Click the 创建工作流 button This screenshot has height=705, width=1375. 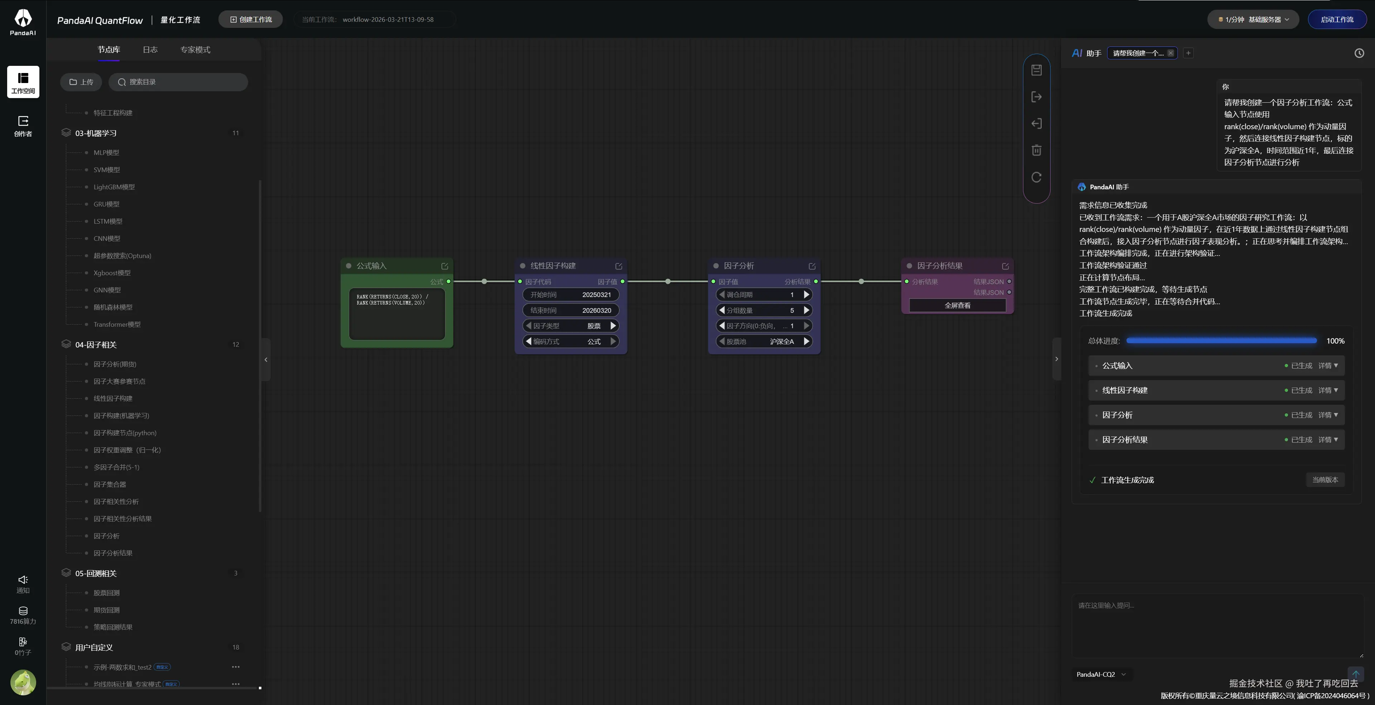click(251, 20)
